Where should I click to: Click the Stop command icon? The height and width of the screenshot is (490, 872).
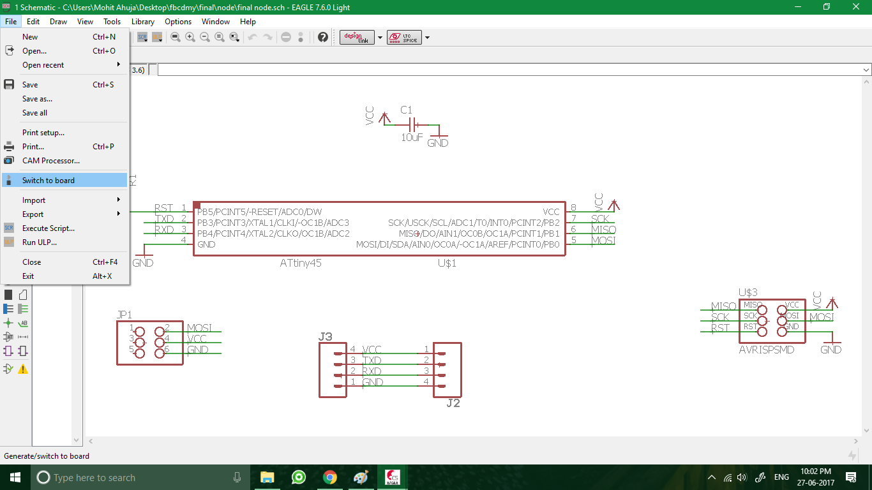click(x=286, y=37)
